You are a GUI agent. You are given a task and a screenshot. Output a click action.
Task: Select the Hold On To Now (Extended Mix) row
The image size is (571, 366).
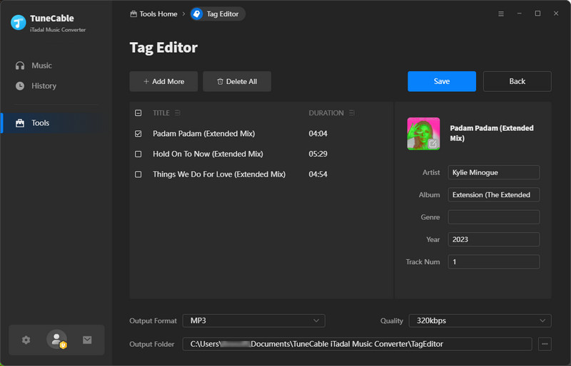click(x=261, y=154)
